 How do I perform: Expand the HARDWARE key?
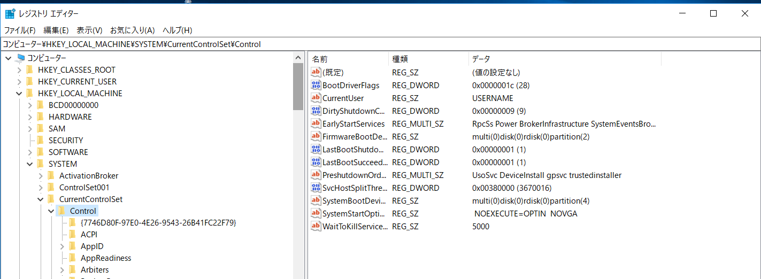(x=30, y=117)
